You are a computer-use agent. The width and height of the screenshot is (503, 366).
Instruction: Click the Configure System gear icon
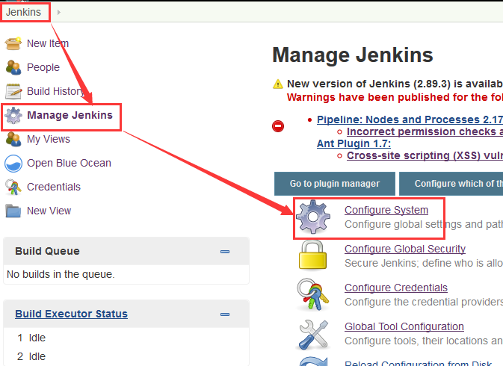coord(312,217)
